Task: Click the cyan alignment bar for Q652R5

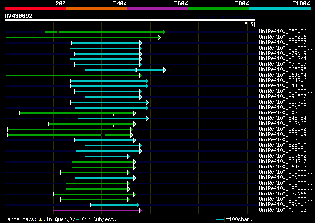Action: click(125, 70)
